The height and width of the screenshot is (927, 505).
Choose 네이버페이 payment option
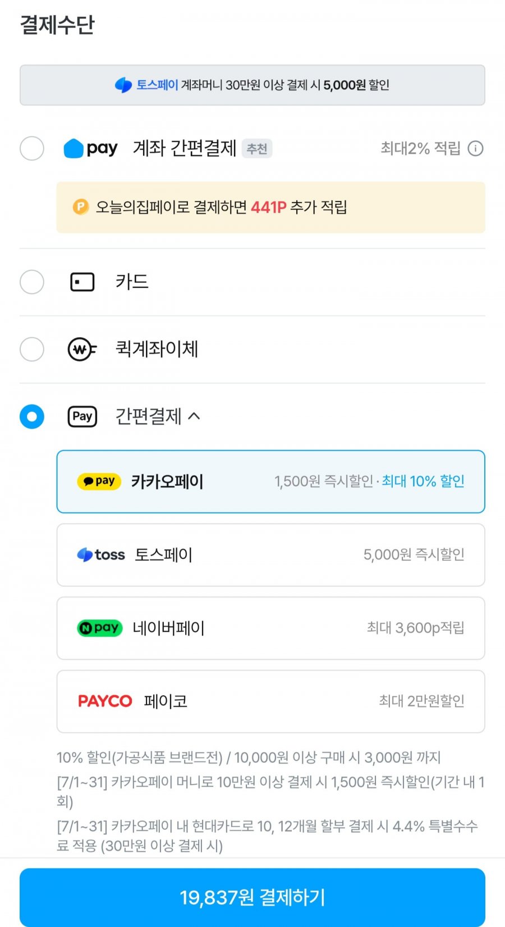click(270, 628)
